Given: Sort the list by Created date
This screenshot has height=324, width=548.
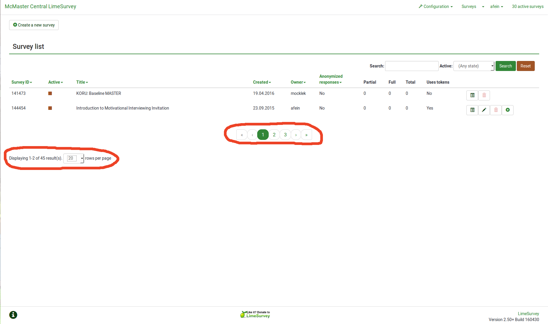Looking at the screenshot, I should pos(262,82).
